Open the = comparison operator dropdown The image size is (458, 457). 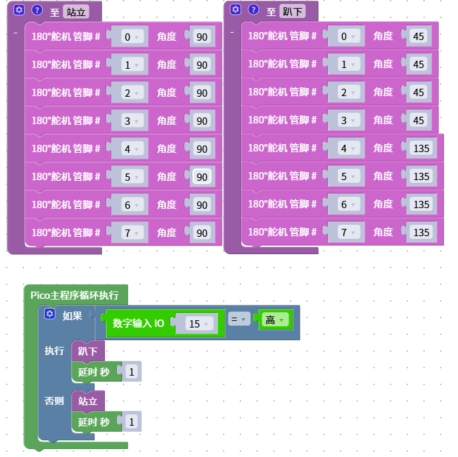(239, 320)
